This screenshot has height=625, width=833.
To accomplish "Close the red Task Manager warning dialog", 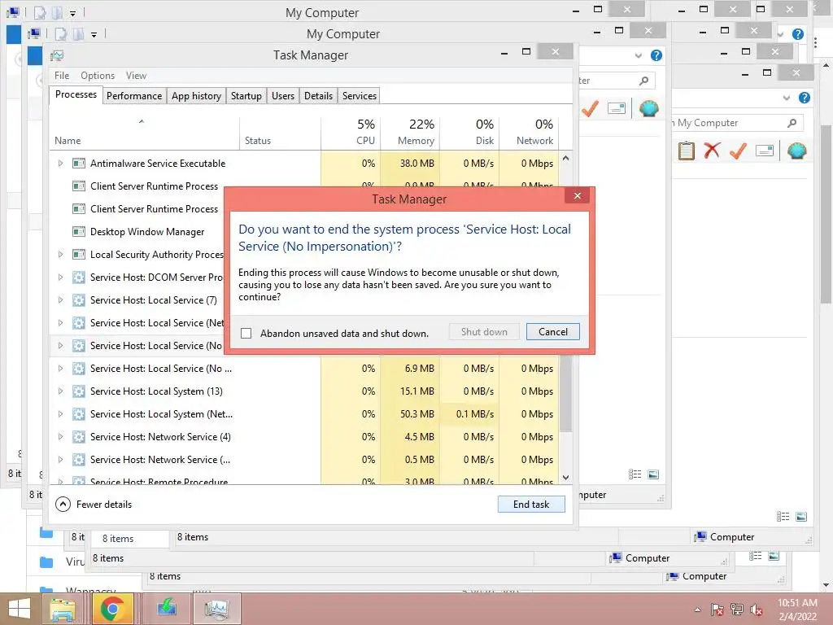I will (578, 196).
